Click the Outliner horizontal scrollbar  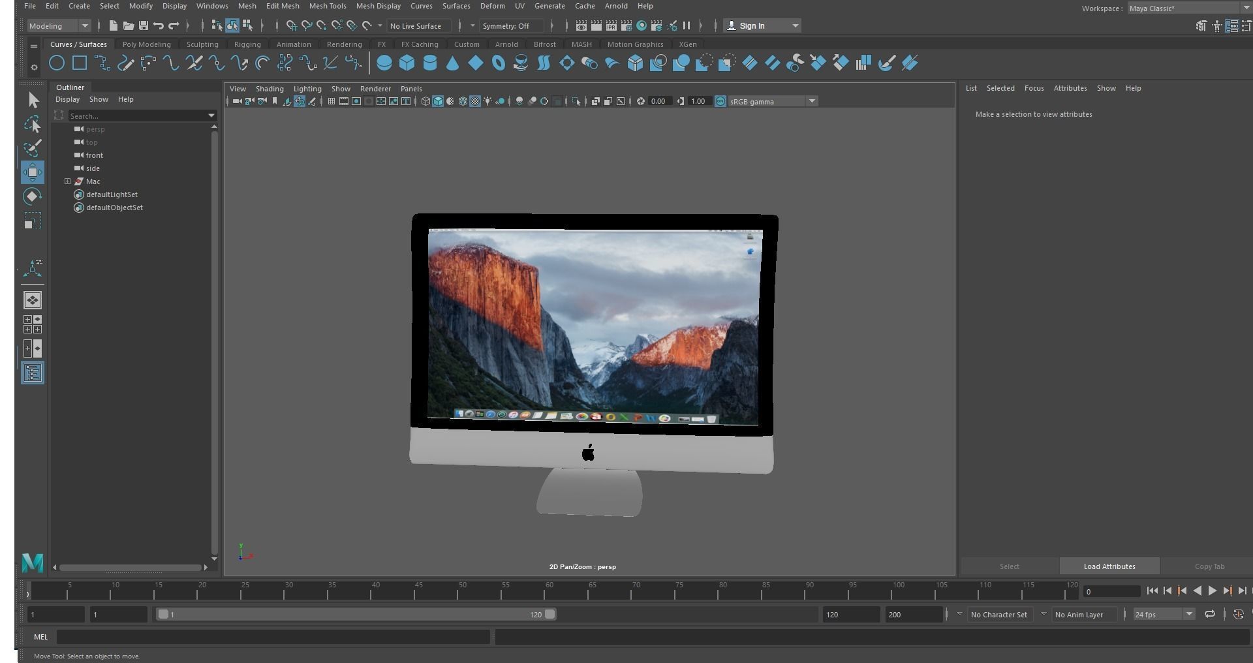pos(131,567)
